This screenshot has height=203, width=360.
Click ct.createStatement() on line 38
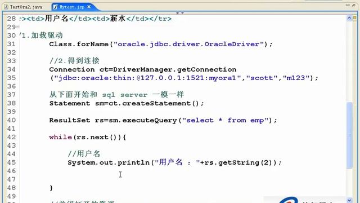click(x=154, y=103)
